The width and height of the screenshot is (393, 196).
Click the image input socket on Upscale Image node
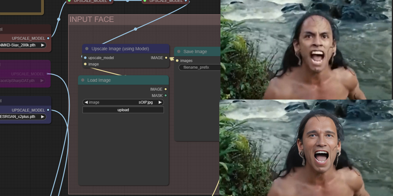85,64
